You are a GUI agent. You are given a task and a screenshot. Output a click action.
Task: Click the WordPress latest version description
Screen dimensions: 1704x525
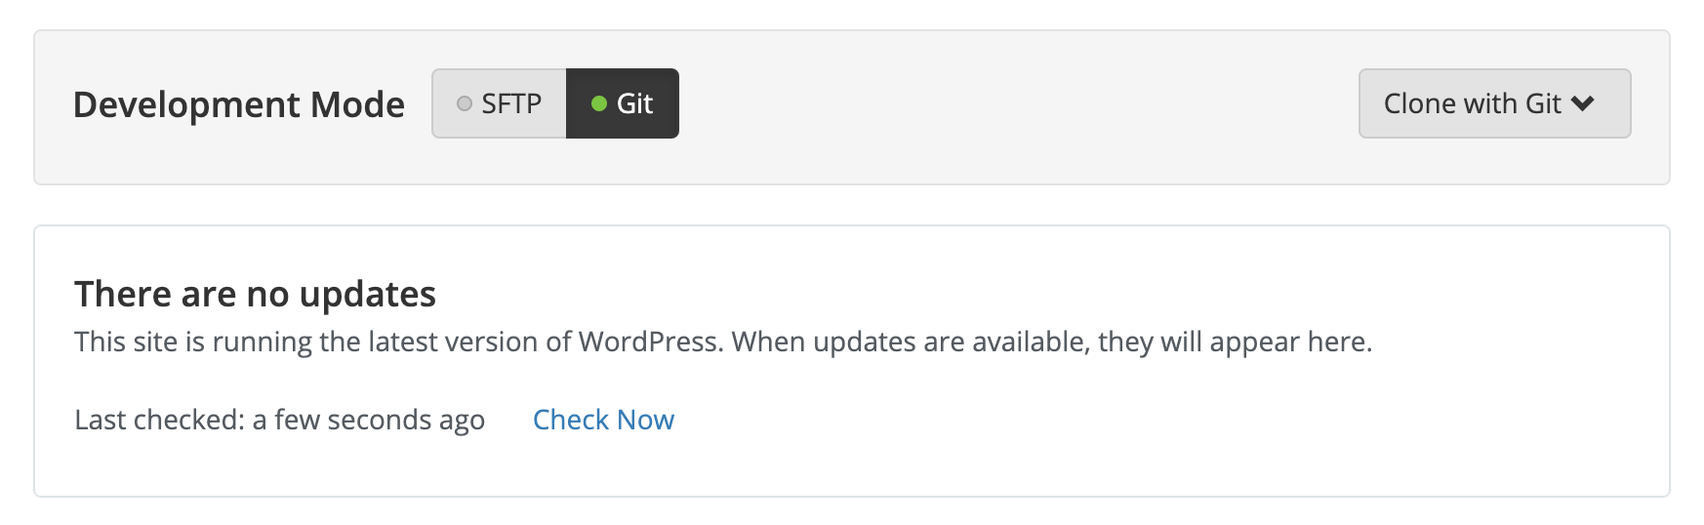click(x=723, y=342)
